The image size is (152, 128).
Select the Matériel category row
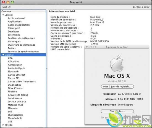click(x=23, y=55)
